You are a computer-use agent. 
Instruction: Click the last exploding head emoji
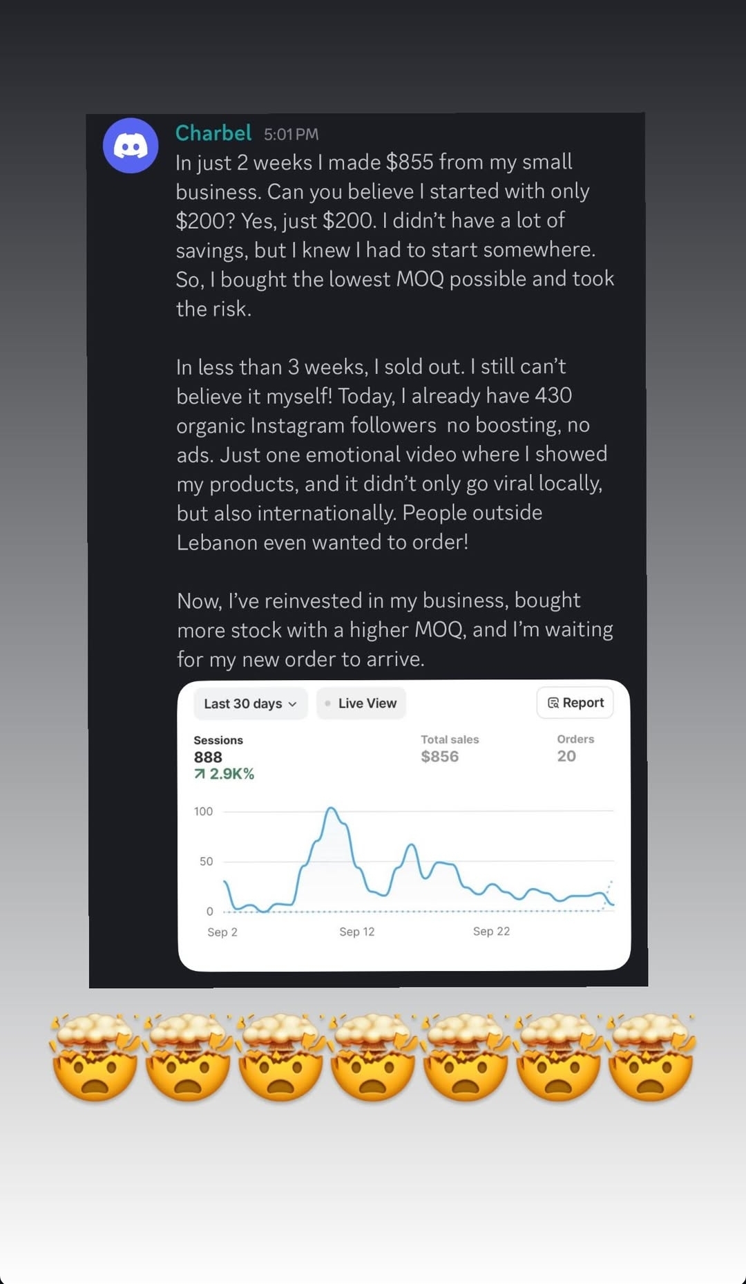651,1057
